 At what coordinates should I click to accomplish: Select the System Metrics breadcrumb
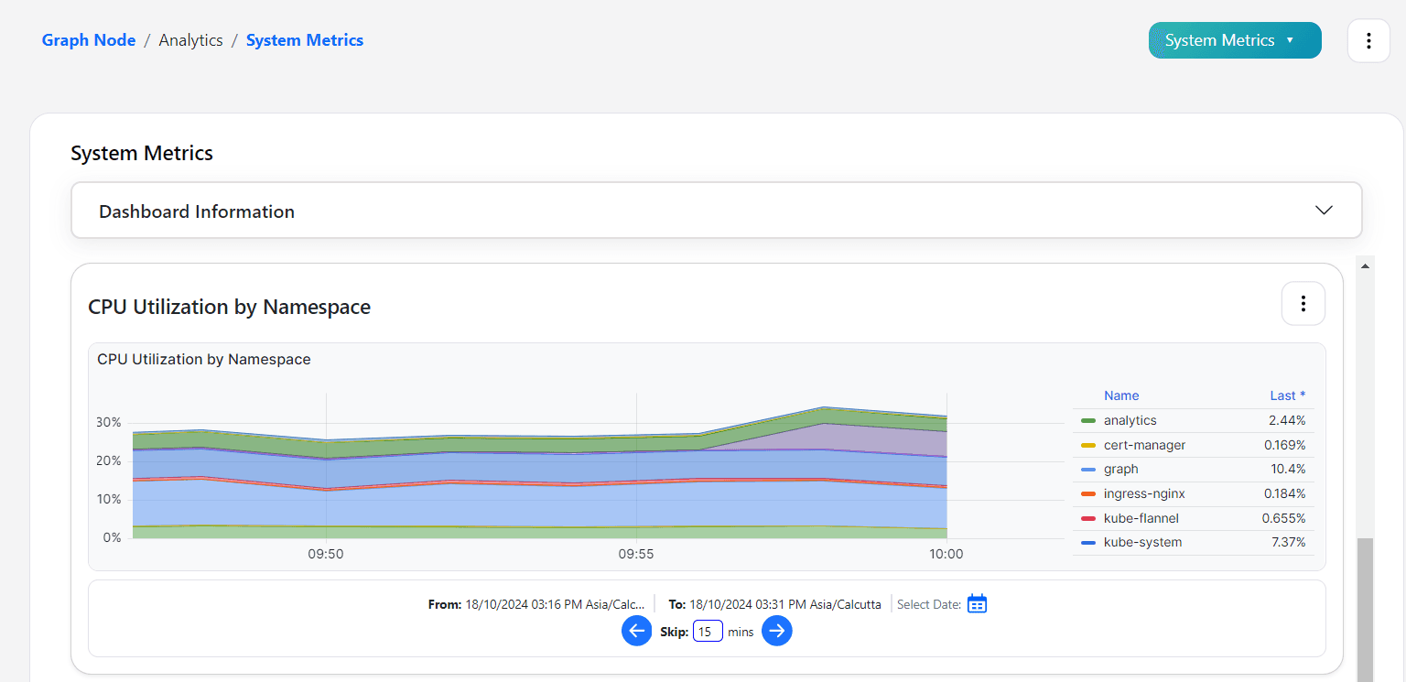[x=305, y=40]
